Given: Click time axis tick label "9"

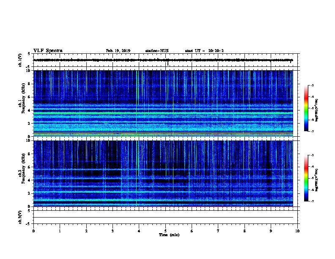Looking at the screenshot, I should pos(271,231).
